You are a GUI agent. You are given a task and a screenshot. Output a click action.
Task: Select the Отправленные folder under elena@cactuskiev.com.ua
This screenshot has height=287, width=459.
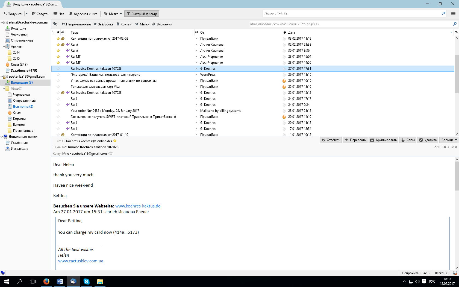point(22,40)
